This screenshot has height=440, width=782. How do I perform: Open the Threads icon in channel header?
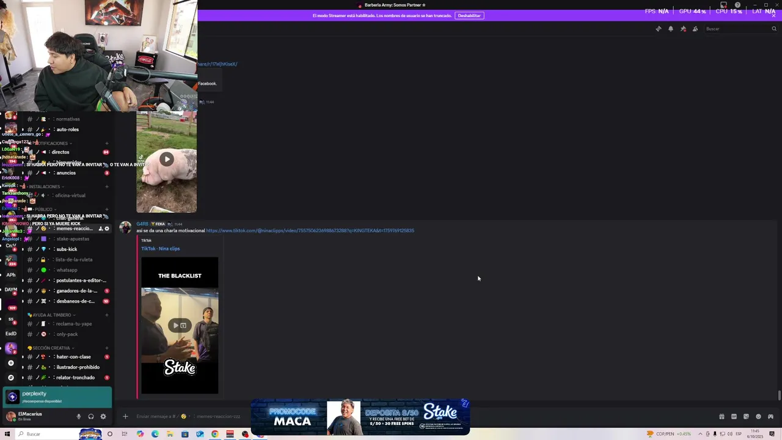tap(658, 29)
